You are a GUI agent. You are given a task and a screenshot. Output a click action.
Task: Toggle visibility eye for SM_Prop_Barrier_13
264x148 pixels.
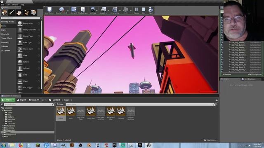click(222, 62)
